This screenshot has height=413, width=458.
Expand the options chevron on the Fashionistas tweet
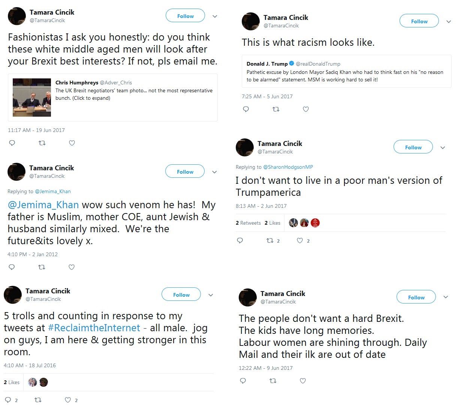point(215,17)
